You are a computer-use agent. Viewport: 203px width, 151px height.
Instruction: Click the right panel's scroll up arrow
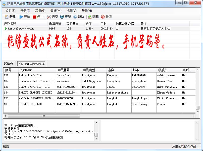(197, 123)
